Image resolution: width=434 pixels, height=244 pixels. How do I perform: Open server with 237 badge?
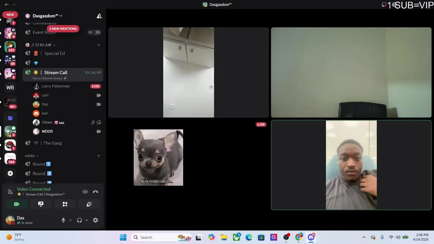pyautogui.click(x=10, y=46)
